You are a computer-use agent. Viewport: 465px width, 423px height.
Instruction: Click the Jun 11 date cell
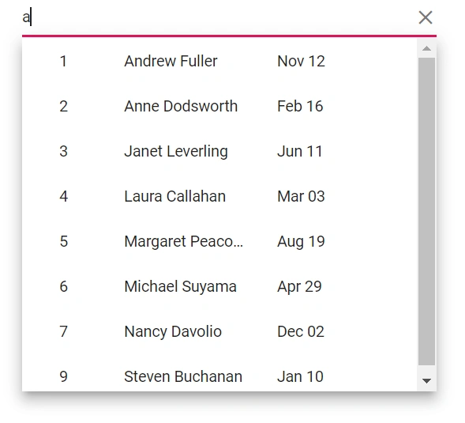pyautogui.click(x=299, y=151)
